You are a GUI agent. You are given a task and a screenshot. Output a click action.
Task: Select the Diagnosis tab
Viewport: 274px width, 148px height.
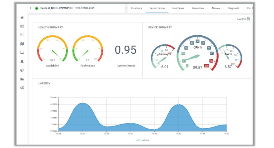(x=233, y=8)
